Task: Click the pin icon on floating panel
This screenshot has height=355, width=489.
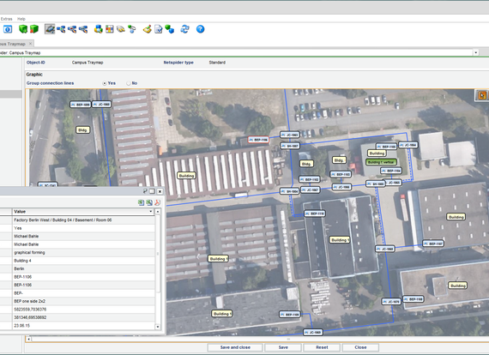Action: click(145, 191)
